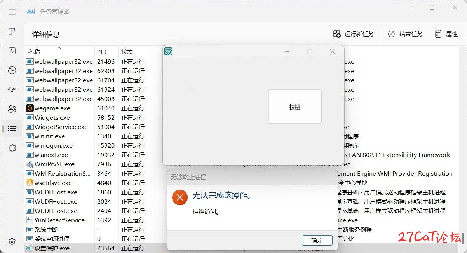Image resolution: width=467 pixels, height=253 pixels.
Task: Click the Widgets.exe process icon
Action: tap(30, 117)
